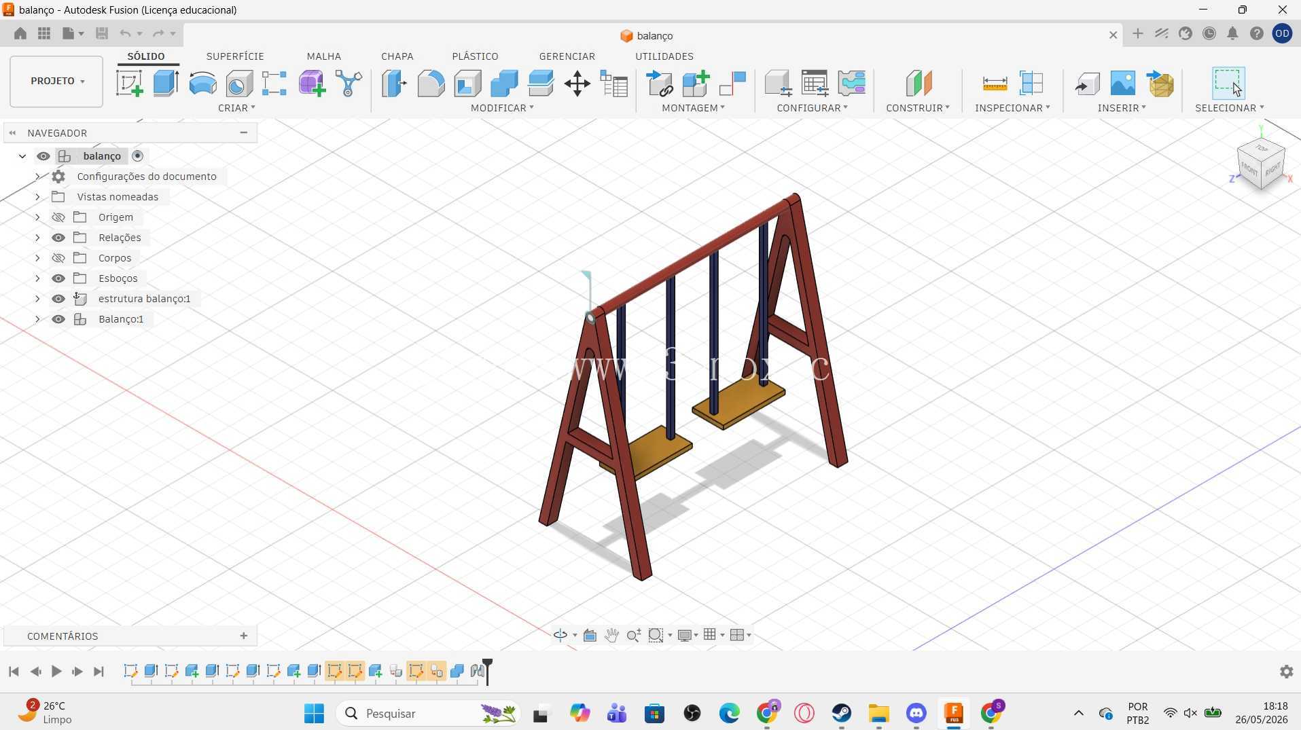The height and width of the screenshot is (730, 1301).
Task: Click the Pan hand tool
Action: pos(611,635)
